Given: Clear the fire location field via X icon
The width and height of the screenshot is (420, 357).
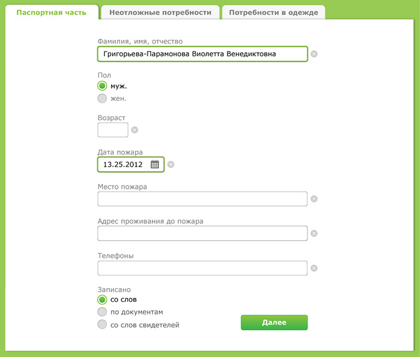Looking at the screenshot, I should point(314,199).
